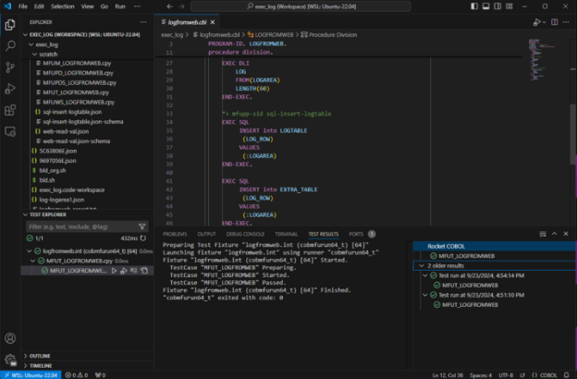
Task: Collapse the test run at 4:54:14 PM
Action: click(x=425, y=275)
